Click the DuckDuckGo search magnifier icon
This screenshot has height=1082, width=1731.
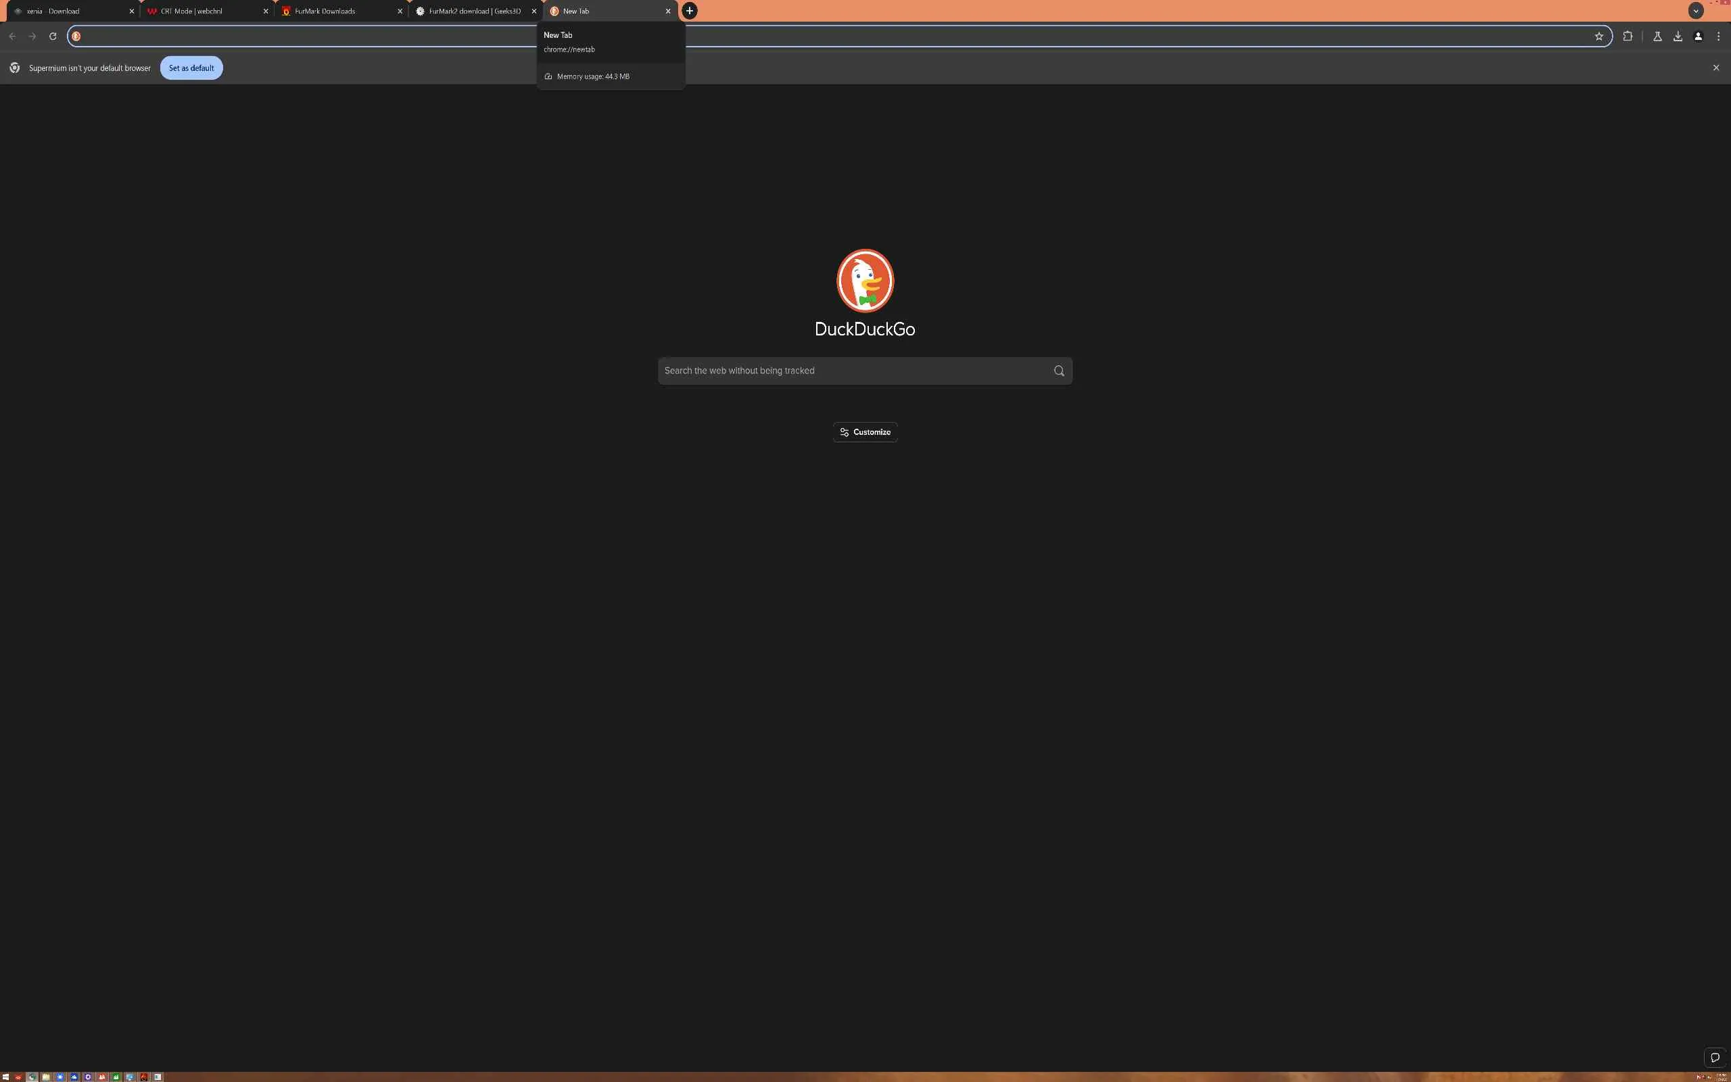tap(1059, 371)
